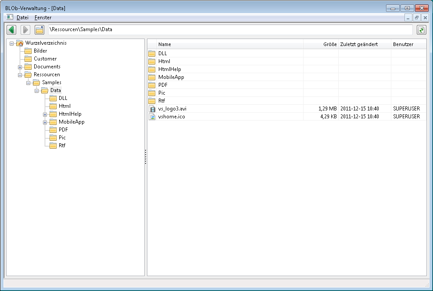Select the vshome.ico file icon

click(152, 117)
